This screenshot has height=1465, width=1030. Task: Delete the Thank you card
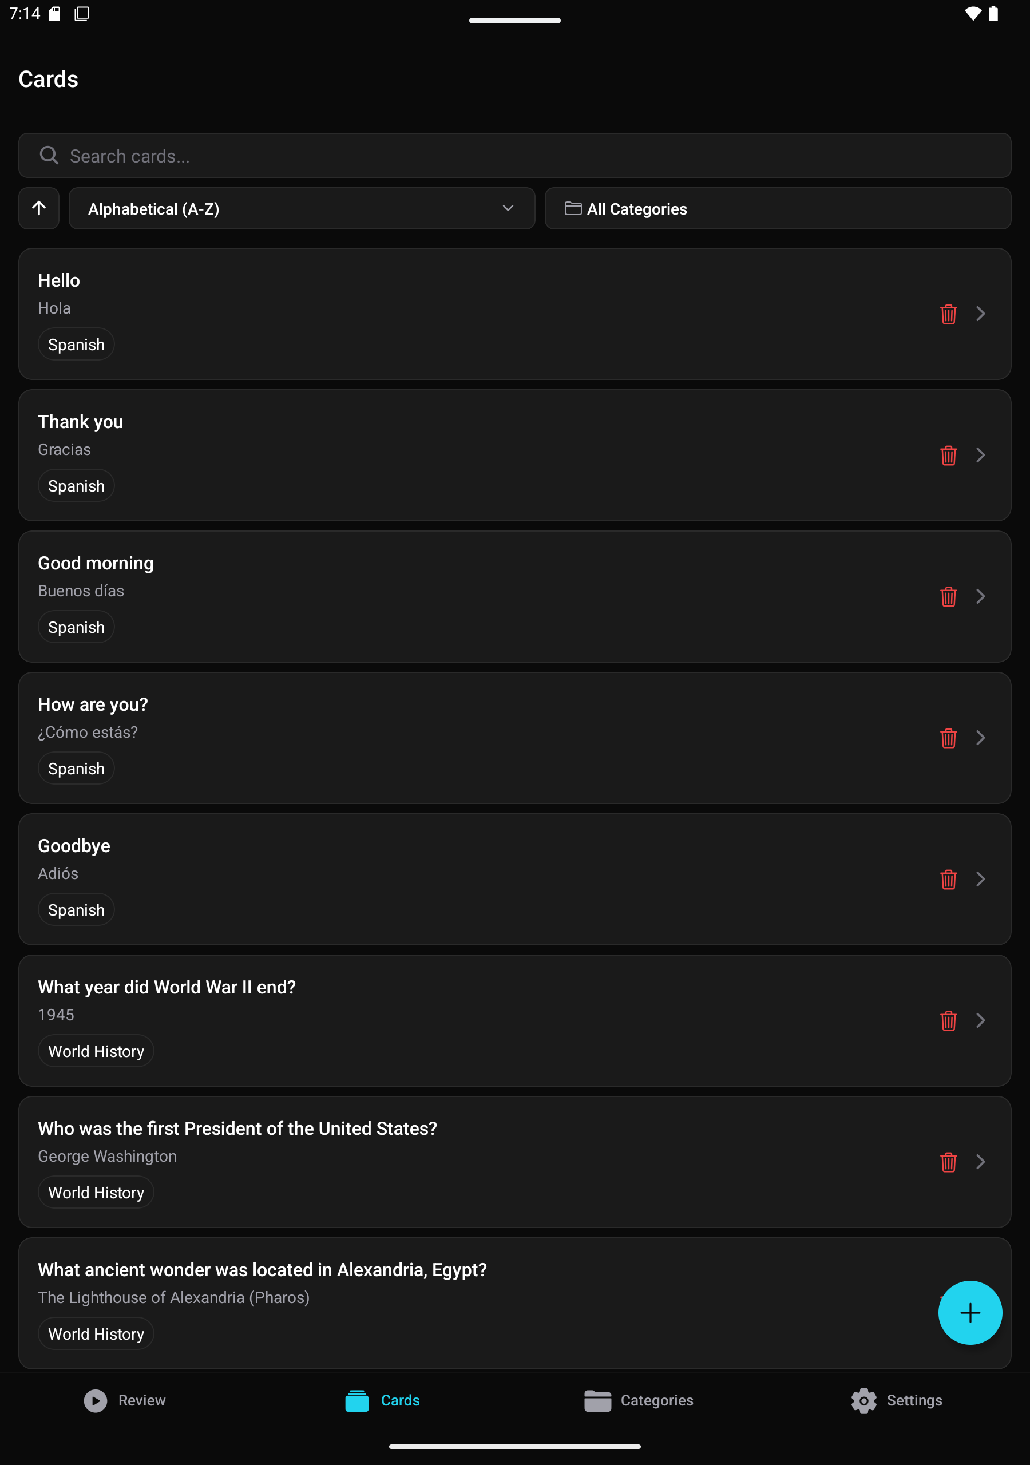(x=948, y=456)
